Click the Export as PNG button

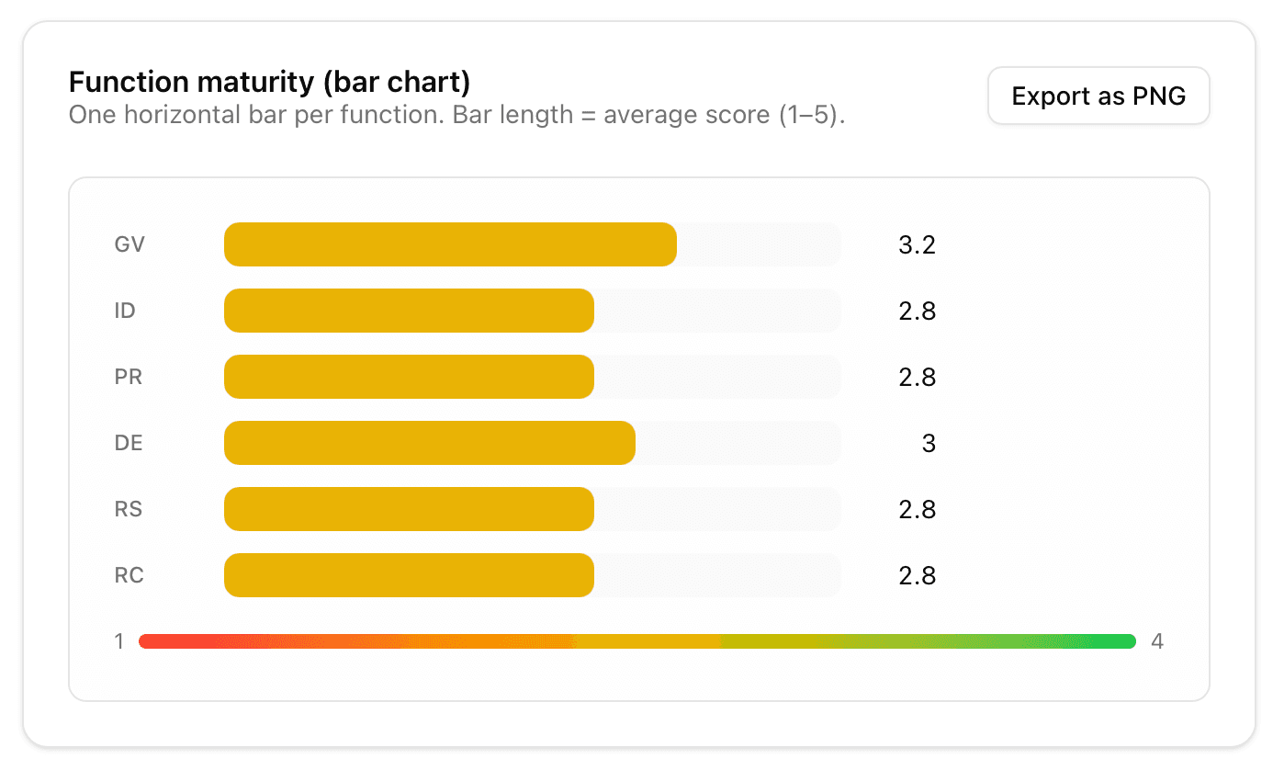pos(1098,95)
